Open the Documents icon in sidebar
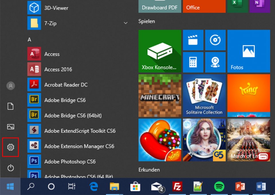The height and width of the screenshot is (195, 275). click(x=11, y=106)
